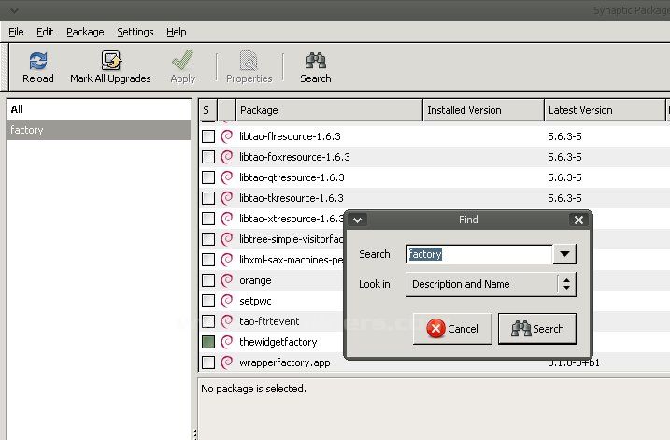Click Debian swirl icon beside libtao-foxresource-1.6.3
The width and height of the screenshot is (670, 440).
click(227, 157)
